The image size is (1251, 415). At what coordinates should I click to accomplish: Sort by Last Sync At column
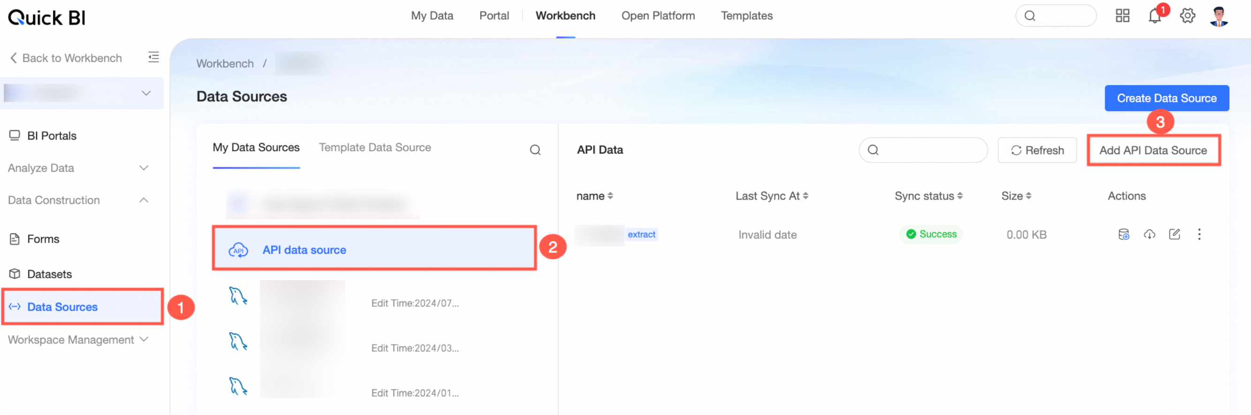[x=772, y=196]
